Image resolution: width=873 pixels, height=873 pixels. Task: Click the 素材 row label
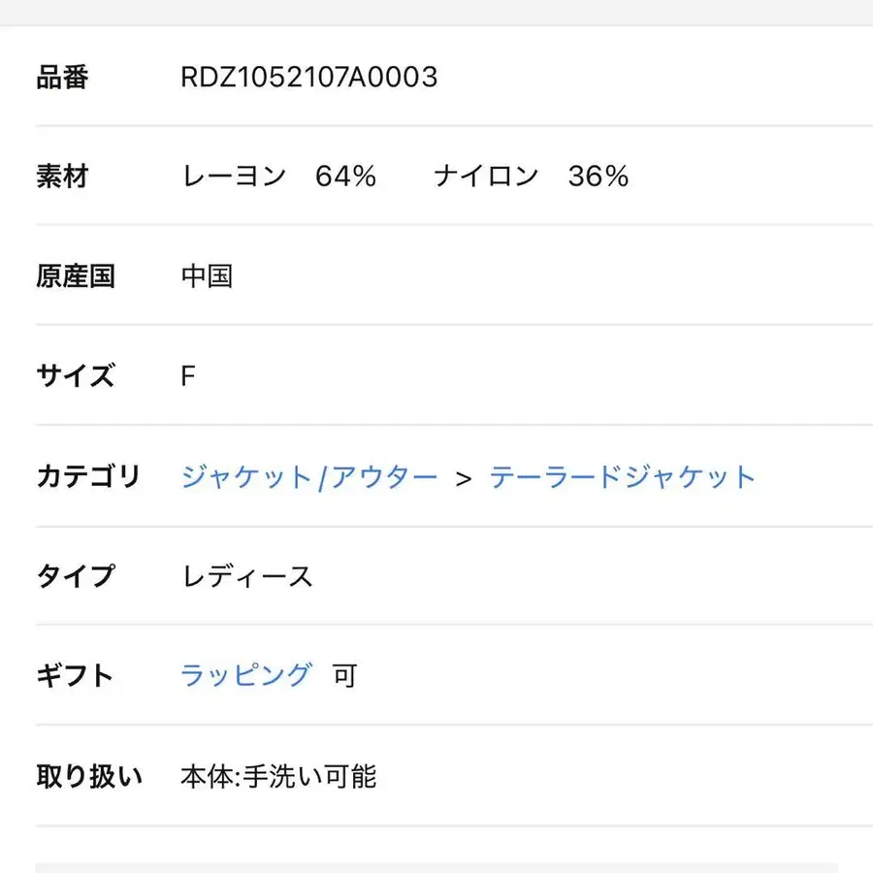click(63, 177)
